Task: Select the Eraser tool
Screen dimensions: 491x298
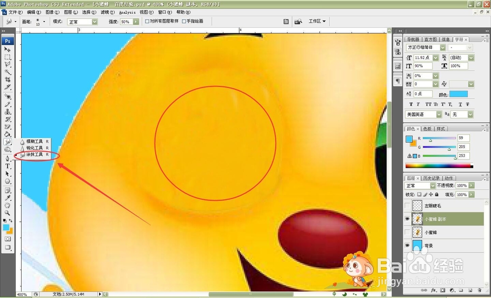Action: [x=7, y=127]
